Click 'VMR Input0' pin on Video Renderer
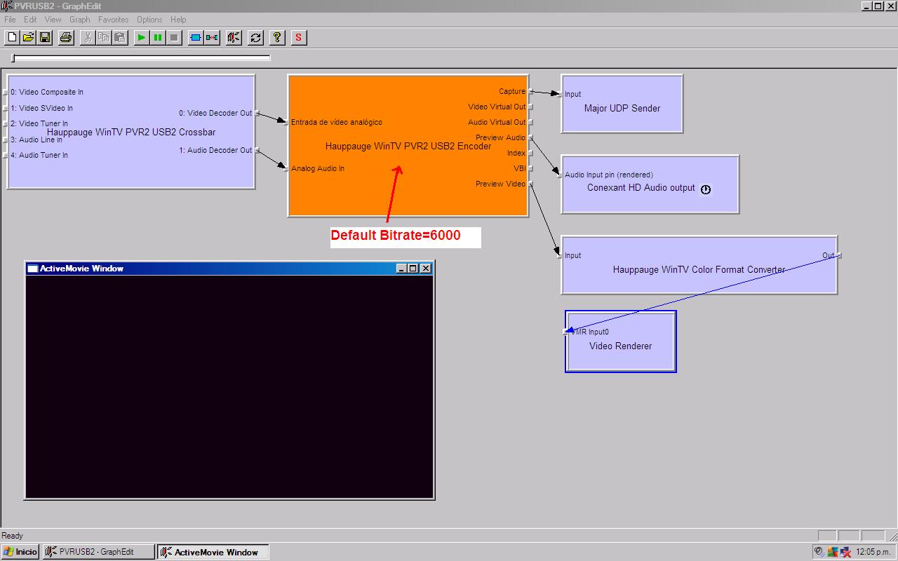Viewport: 898px width, 561px height. pos(565,332)
